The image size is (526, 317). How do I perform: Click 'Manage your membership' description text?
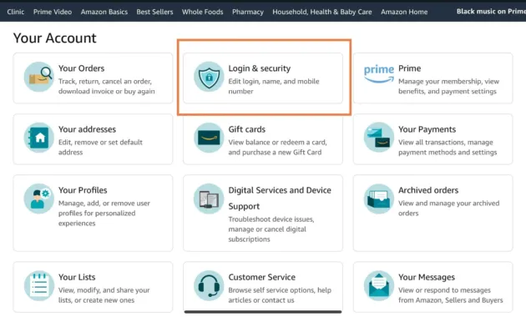[x=448, y=86]
